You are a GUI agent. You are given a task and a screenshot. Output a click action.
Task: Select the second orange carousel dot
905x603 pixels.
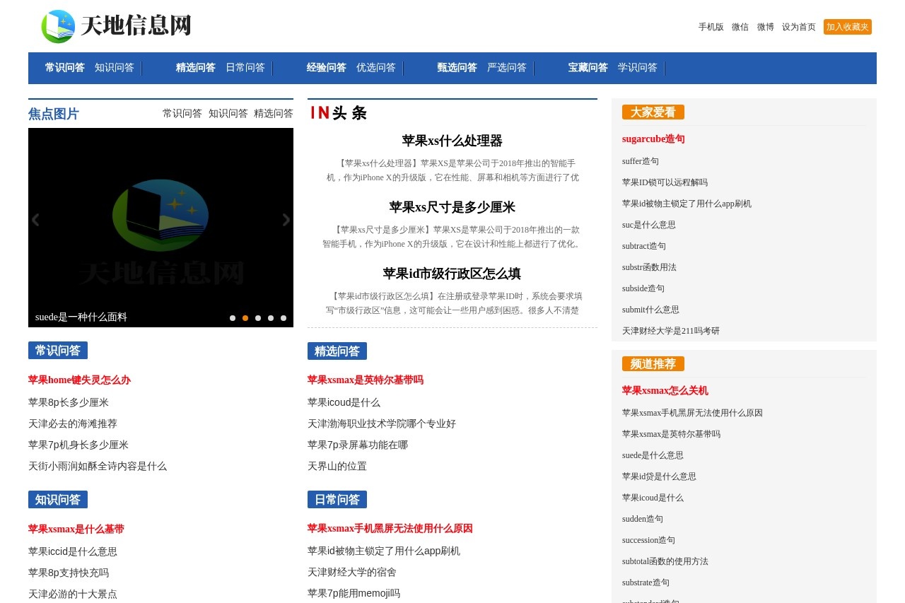coord(245,318)
